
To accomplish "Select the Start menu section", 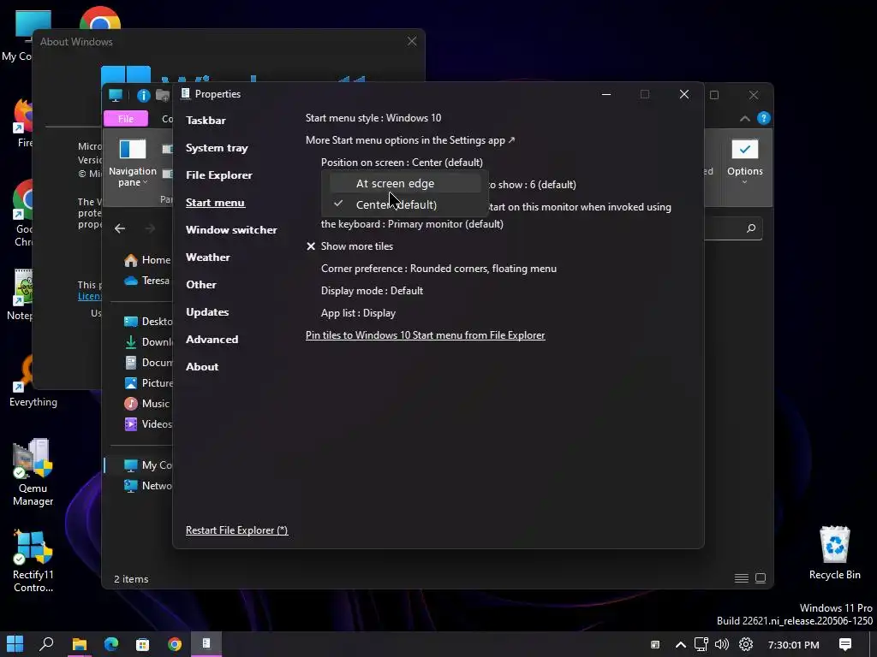I will (x=215, y=202).
